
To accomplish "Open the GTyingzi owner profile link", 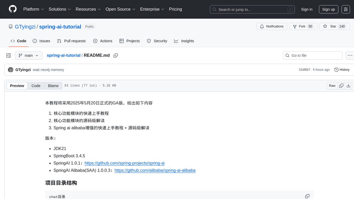I will click(x=25, y=27).
